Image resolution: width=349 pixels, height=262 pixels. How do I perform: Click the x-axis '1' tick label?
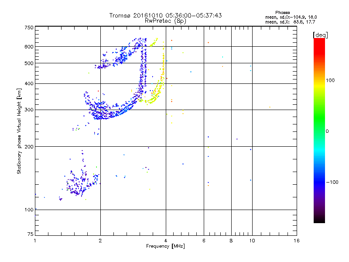click(x=35, y=241)
